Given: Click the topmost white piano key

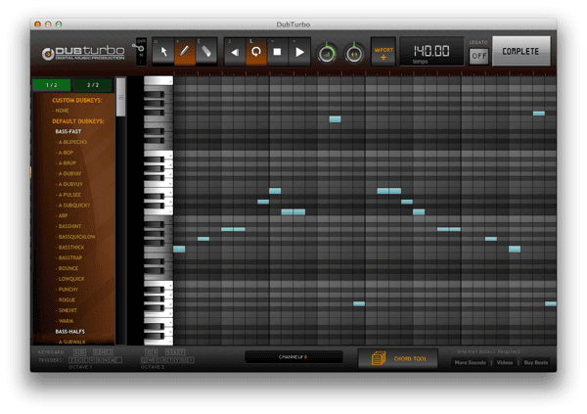Looking at the screenshot, I should coord(158,80).
